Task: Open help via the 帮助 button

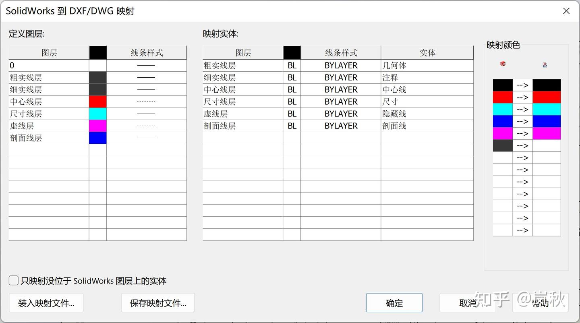Action: click(x=540, y=304)
